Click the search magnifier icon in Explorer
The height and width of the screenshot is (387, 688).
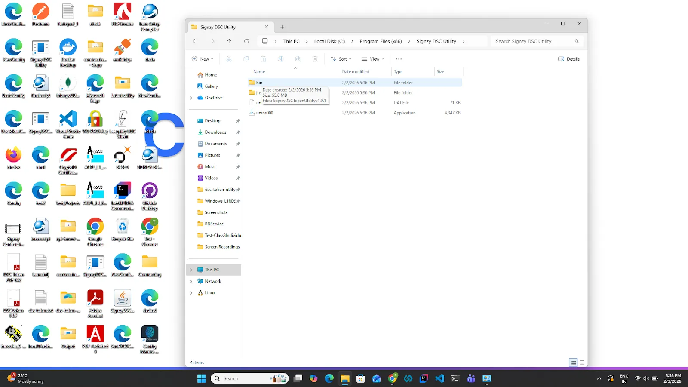coord(577,41)
